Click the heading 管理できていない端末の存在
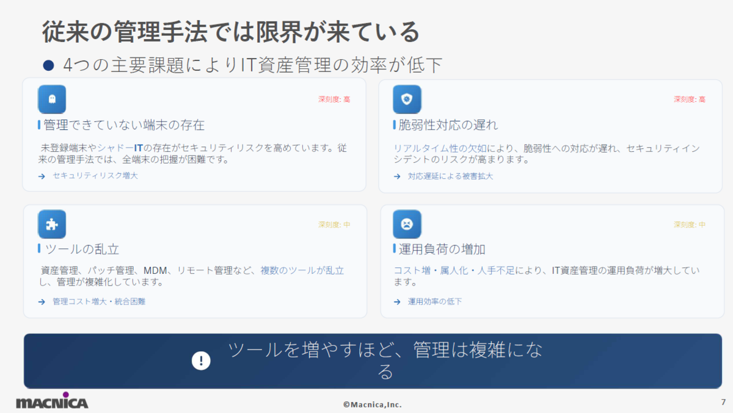The height and width of the screenshot is (413, 733). tap(123, 125)
